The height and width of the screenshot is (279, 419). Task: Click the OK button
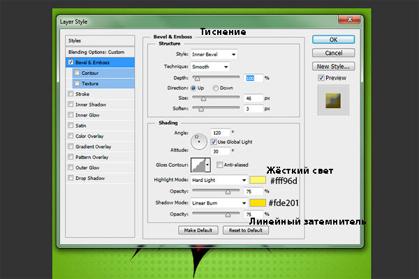pos(333,40)
